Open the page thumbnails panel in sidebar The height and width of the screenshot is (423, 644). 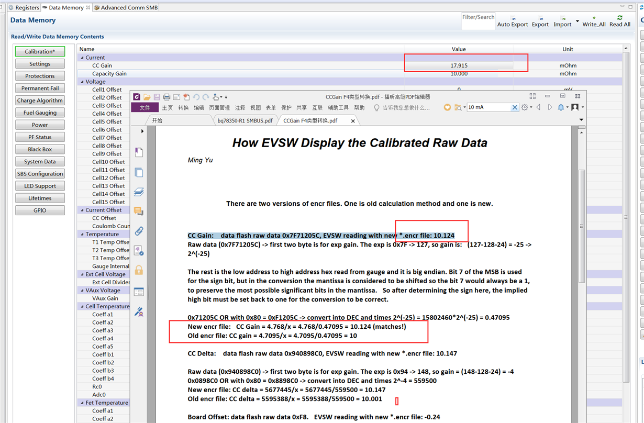(139, 172)
